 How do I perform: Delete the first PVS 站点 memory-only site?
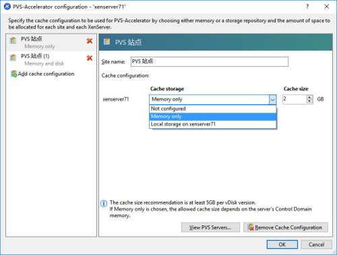pos(90,41)
